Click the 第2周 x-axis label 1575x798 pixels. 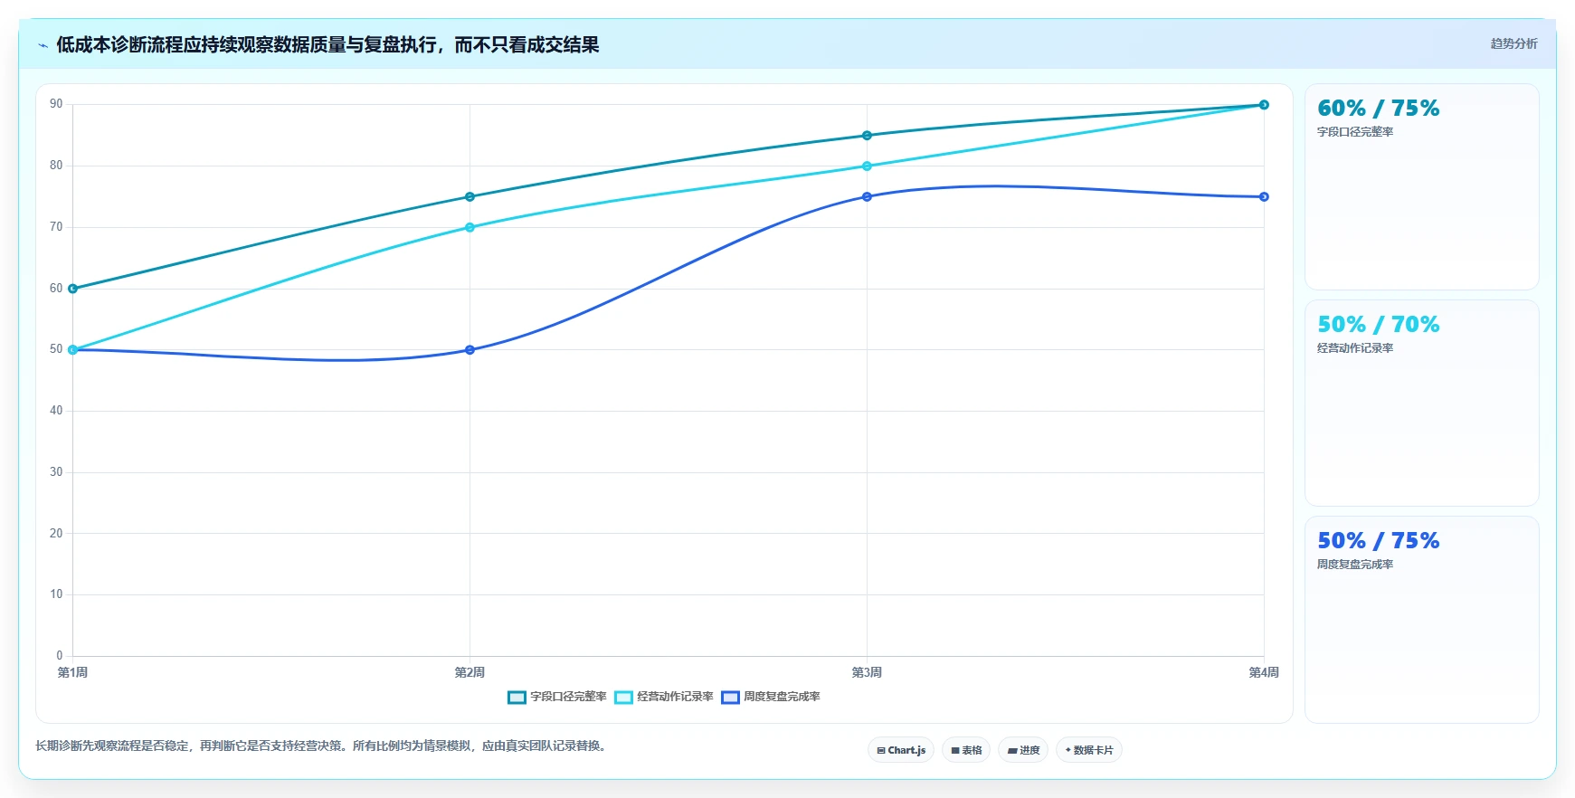[x=470, y=672]
